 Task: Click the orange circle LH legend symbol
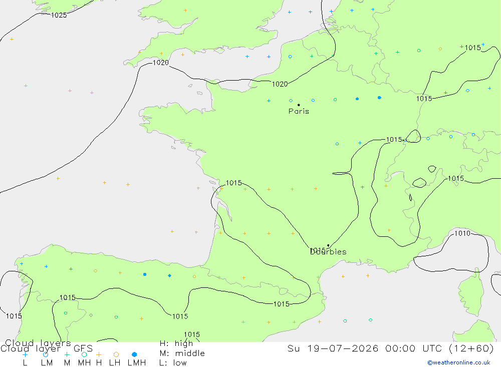coord(116,354)
